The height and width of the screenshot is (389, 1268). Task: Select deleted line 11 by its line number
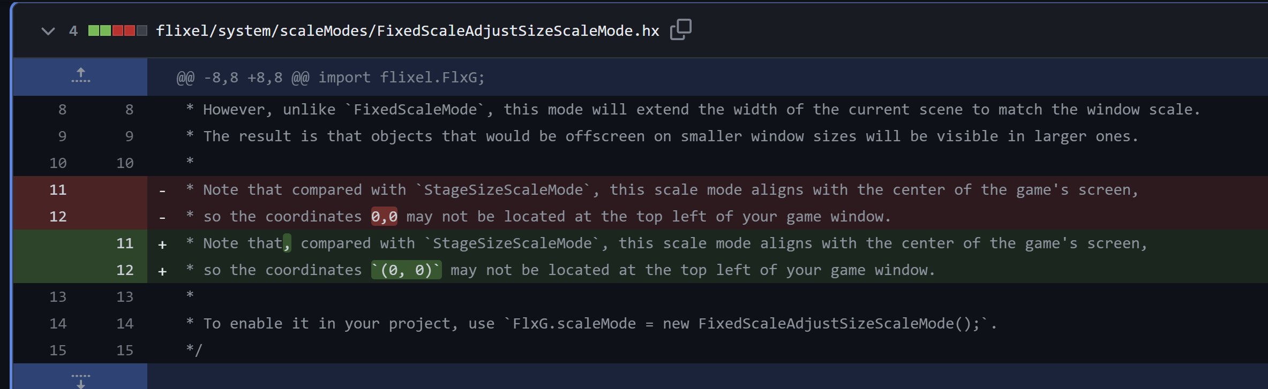[58, 189]
